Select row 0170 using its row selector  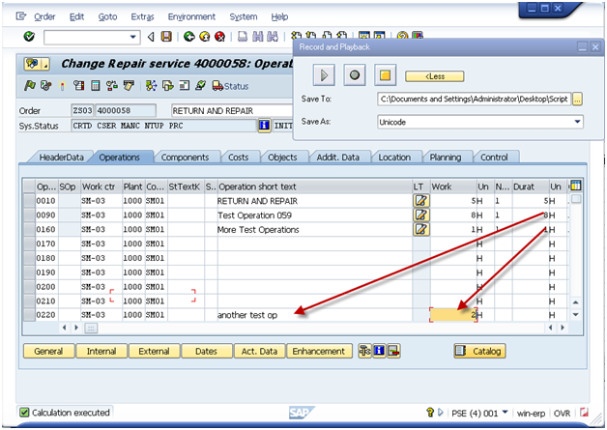pyautogui.click(x=29, y=244)
